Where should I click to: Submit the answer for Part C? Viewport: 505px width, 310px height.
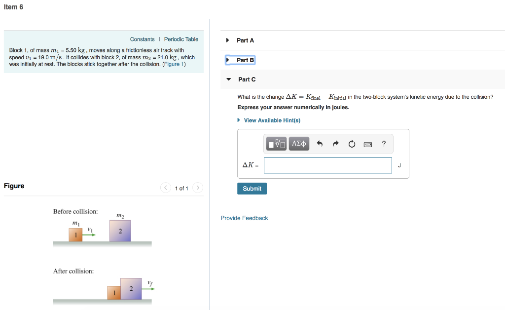[252, 189]
